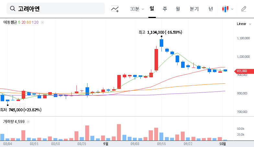Switch to the yearly (년) tab
Image resolution: width=254 pixels, height=147 pixels.
coord(211,9)
